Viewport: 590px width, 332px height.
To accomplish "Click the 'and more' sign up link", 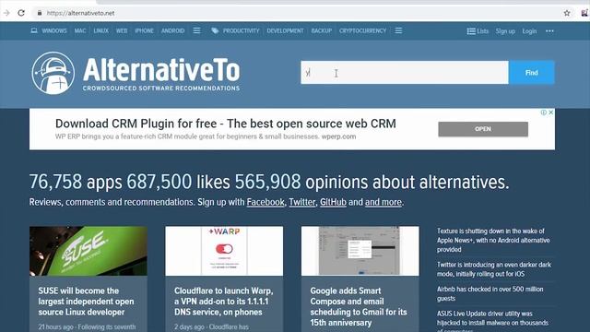I will (x=383, y=202).
